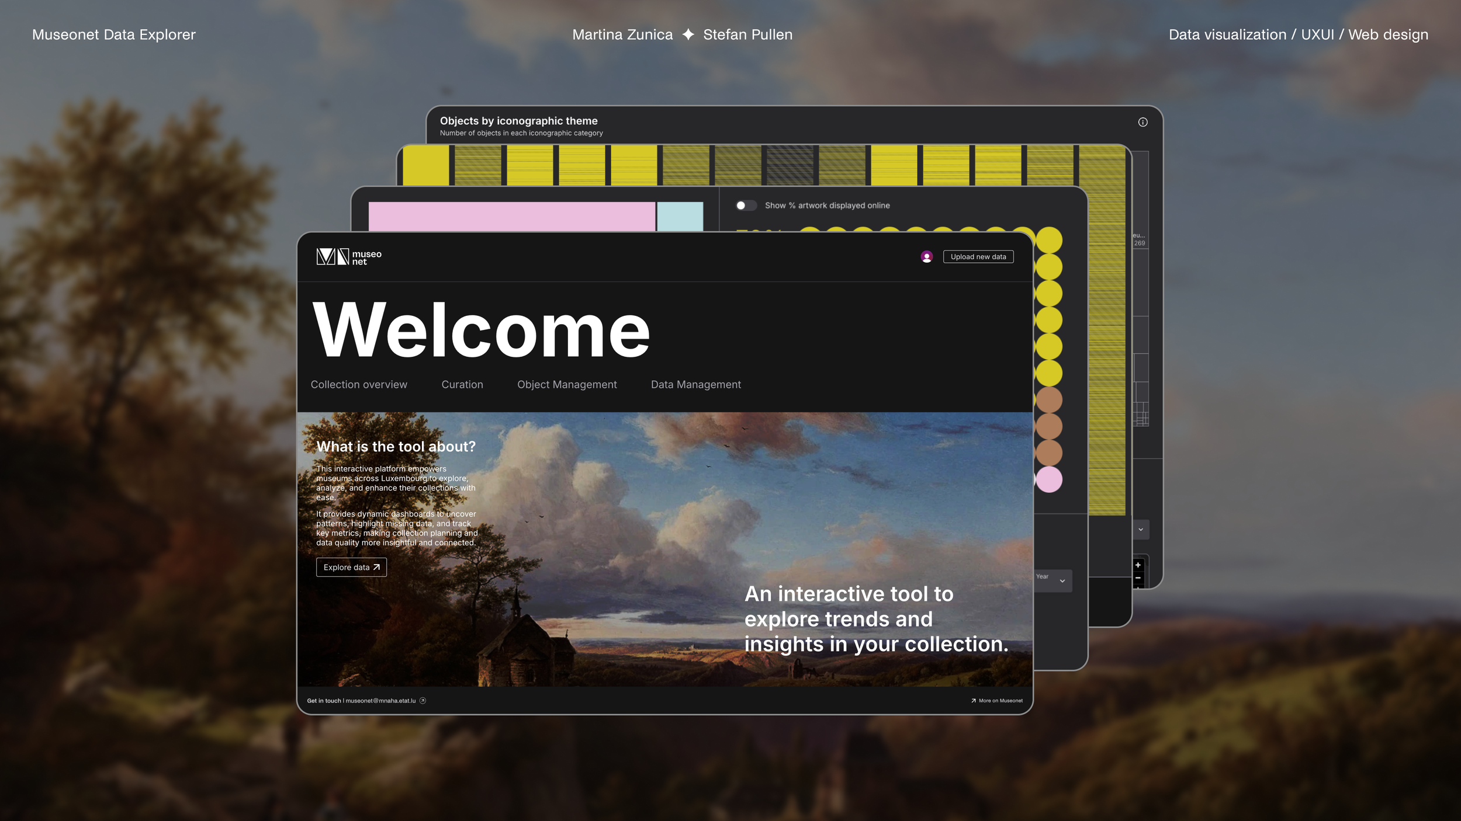Select the pink circle in dot chart

(1048, 479)
